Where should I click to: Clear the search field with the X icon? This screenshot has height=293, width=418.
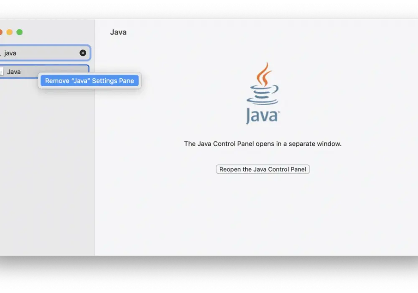[83, 53]
